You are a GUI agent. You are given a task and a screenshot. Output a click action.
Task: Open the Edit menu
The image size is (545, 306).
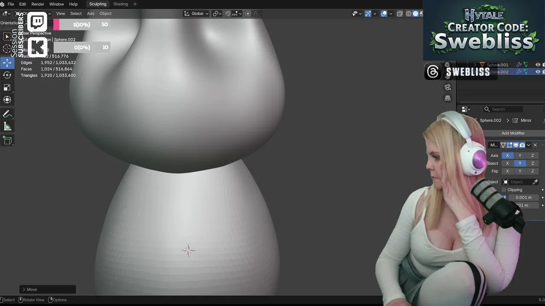23,4
